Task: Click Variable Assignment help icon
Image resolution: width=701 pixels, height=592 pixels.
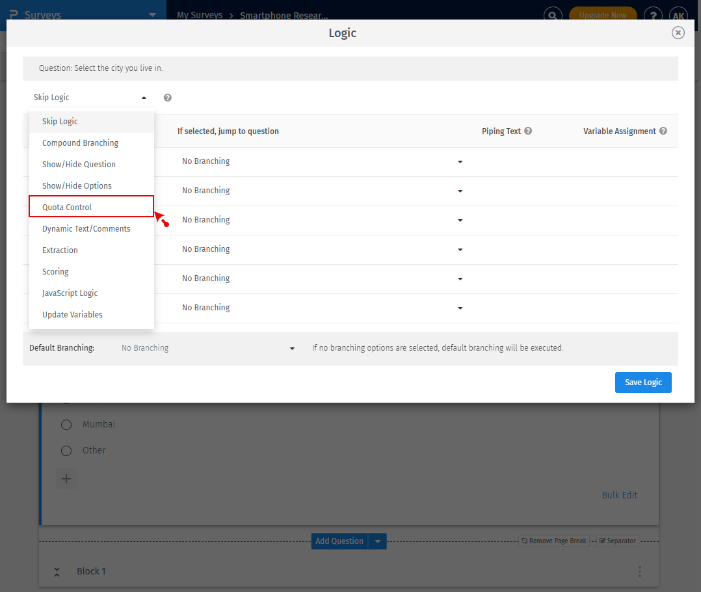Action: click(663, 131)
